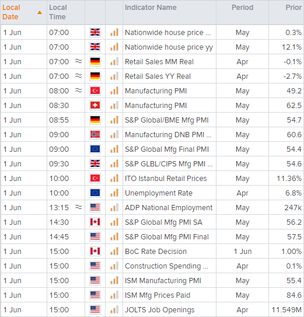Click Canadian flag in S&P Global Mfg PMI SA row

[x=95, y=222]
